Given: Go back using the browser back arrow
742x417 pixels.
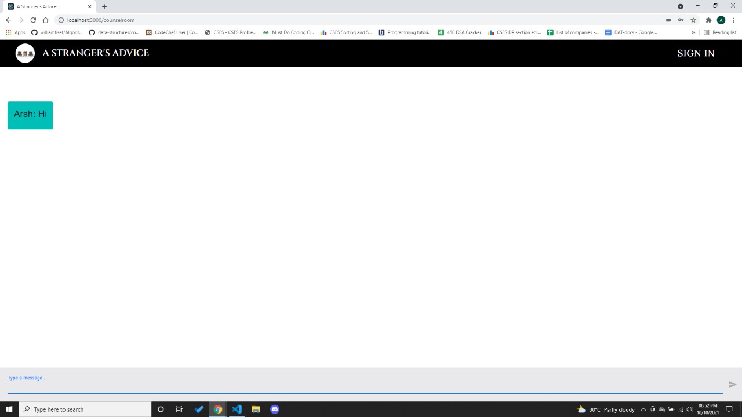Looking at the screenshot, I should click(8, 20).
